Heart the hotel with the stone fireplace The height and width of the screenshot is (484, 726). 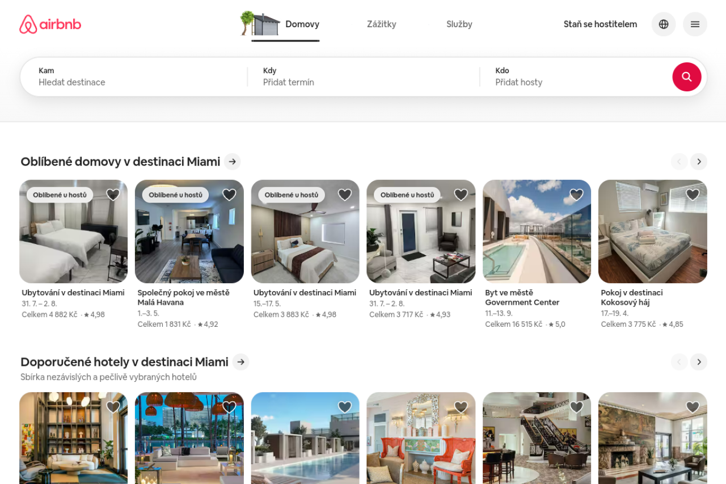click(x=693, y=407)
